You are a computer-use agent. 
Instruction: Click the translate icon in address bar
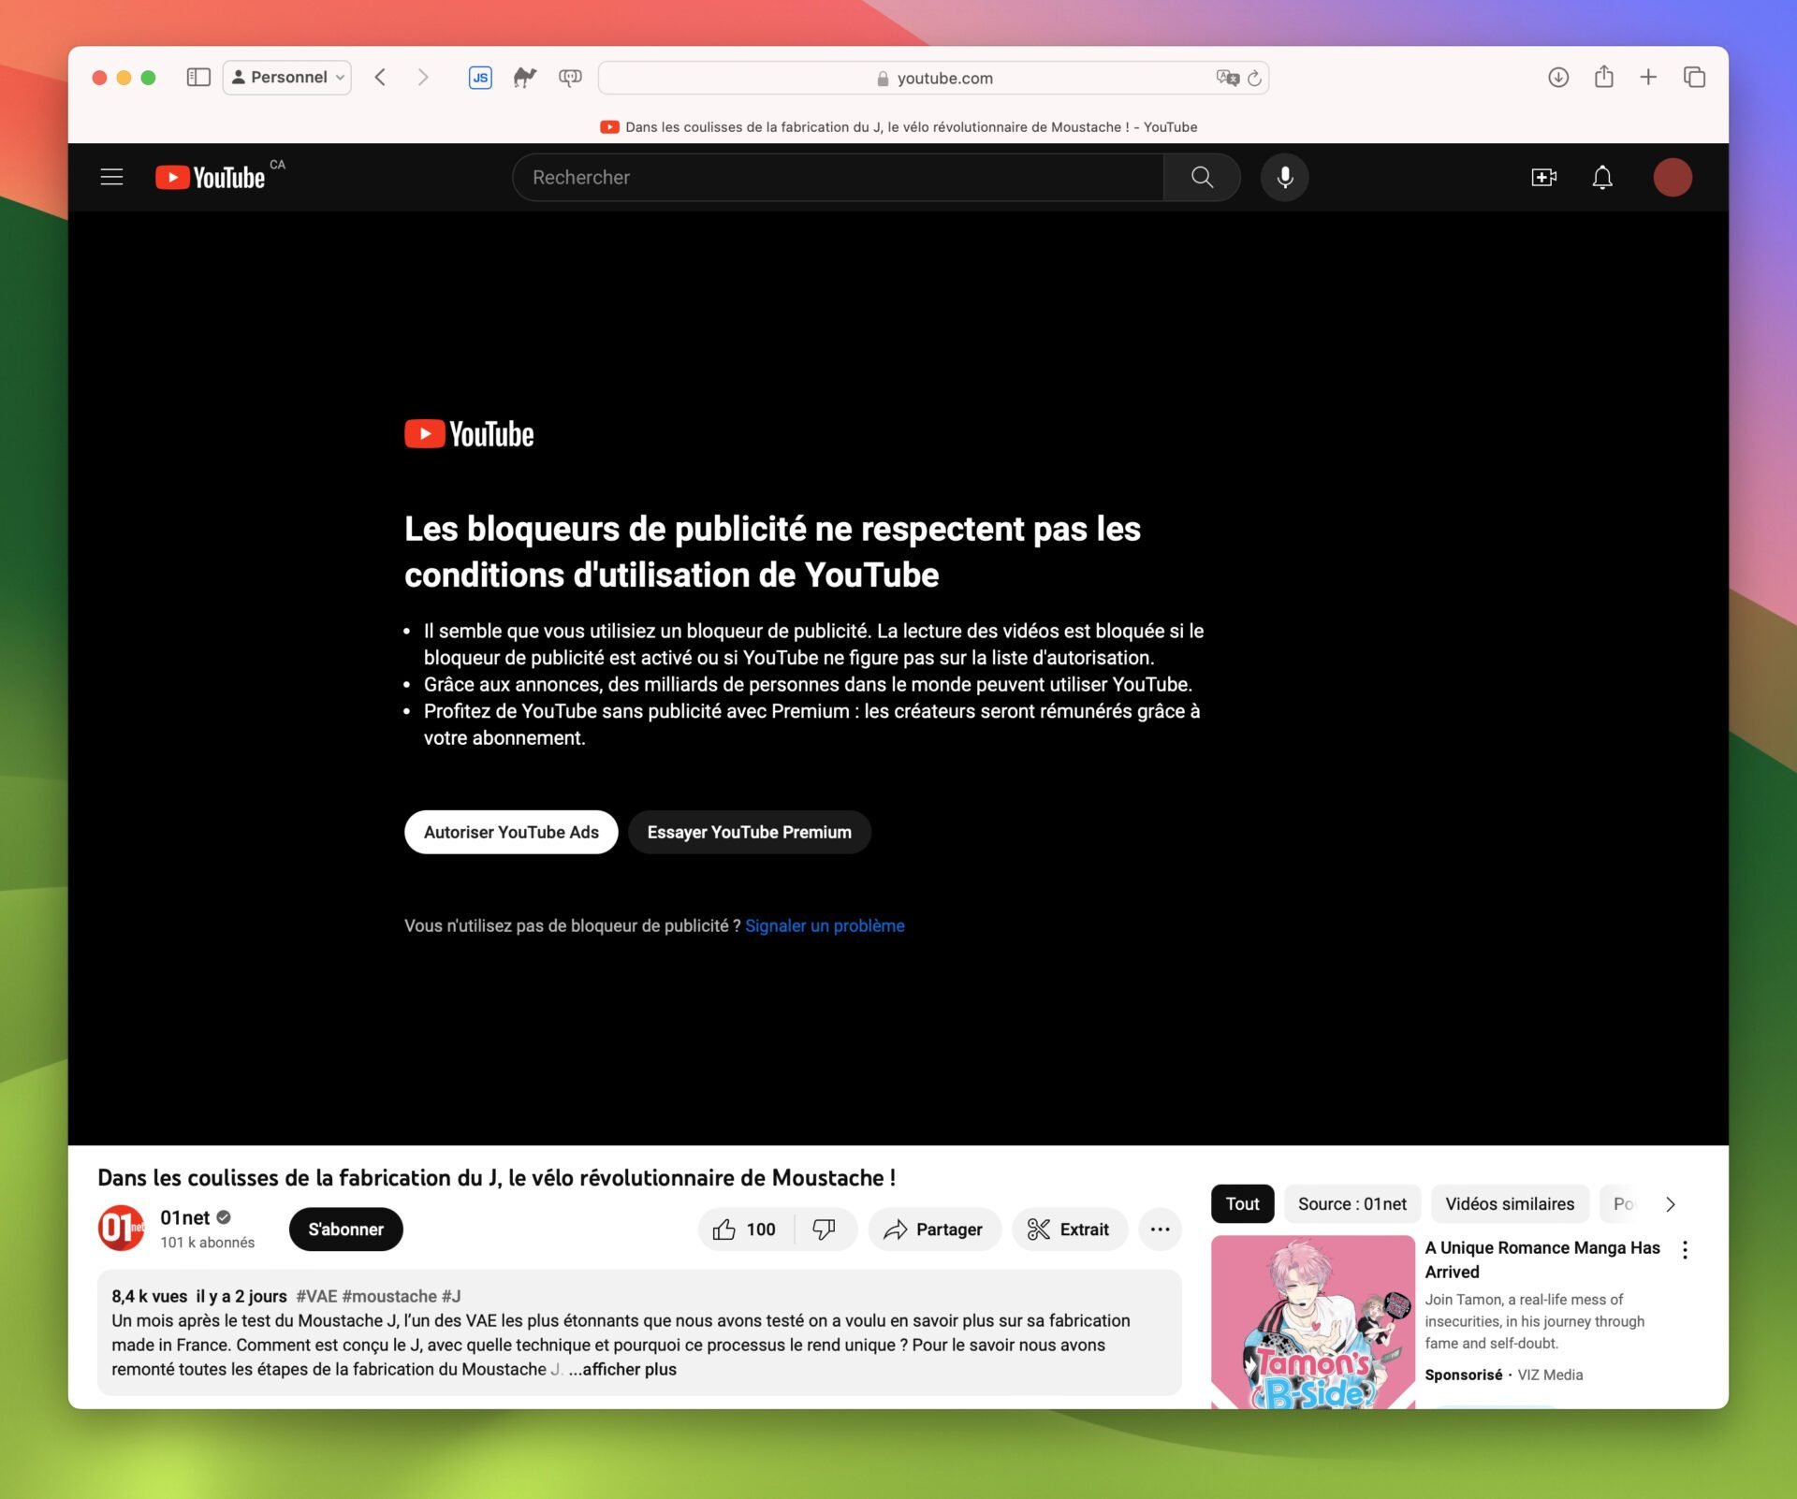pos(1227,78)
